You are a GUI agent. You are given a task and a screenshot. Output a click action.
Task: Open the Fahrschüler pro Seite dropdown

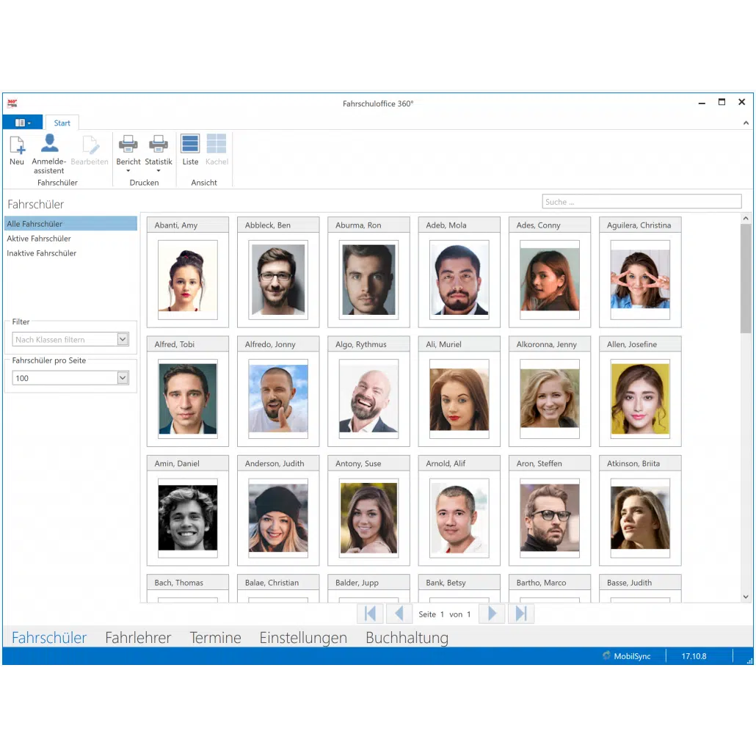coord(123,378)
